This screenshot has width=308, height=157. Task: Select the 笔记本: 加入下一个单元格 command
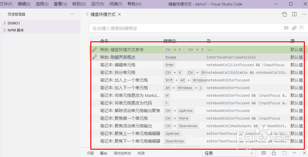pyautogui.click(x=124, y=88)
